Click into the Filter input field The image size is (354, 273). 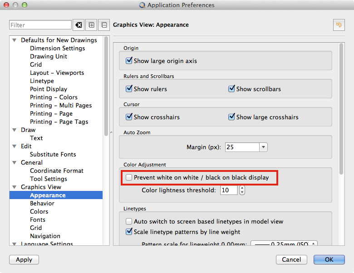(x=40, y=25)
